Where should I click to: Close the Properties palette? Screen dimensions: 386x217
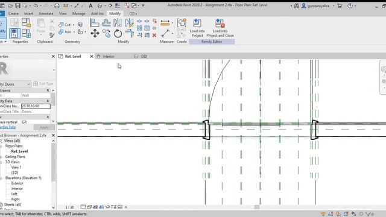pos(53,56)
